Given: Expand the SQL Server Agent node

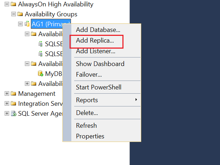Looking at the screenshot, I should 7,114.
